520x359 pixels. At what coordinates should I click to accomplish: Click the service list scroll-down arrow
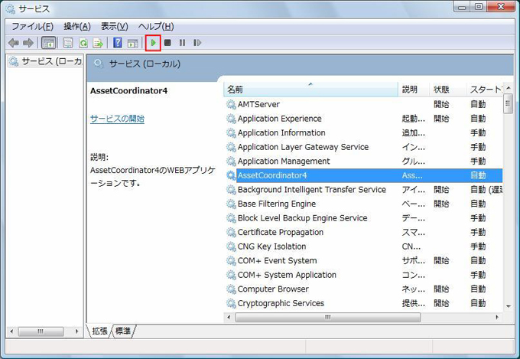pos(509,306)
